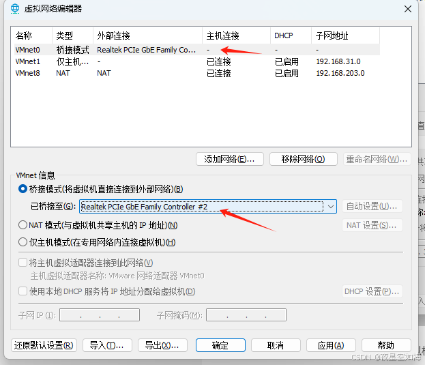Confirm with the 确定 button
This screenshot has width=425, height=365.
pyautogui.click(x=220, y=345)
